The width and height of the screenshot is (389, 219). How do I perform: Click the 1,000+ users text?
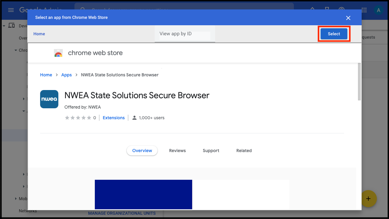[x=152, y=118]
